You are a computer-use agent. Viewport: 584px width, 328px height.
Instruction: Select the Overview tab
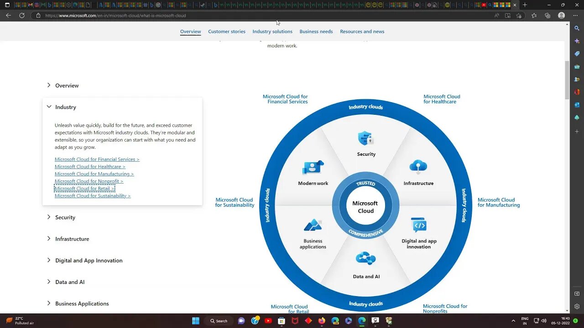(190, 31)
